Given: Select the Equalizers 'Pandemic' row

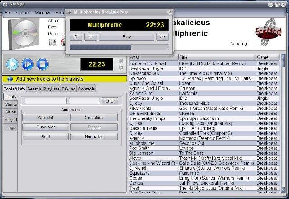Looking at the screenshot, I should (x=204, y=173).
